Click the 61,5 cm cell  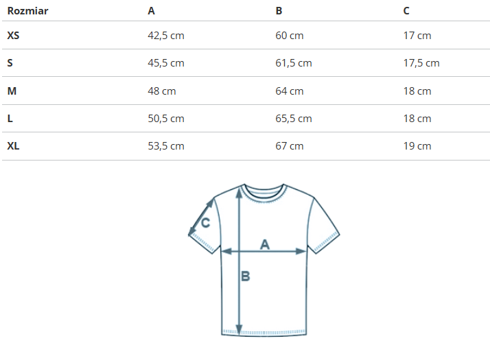coord(294,63)
